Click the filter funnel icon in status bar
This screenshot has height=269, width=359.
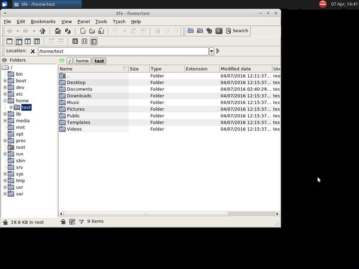coord(81,221)
